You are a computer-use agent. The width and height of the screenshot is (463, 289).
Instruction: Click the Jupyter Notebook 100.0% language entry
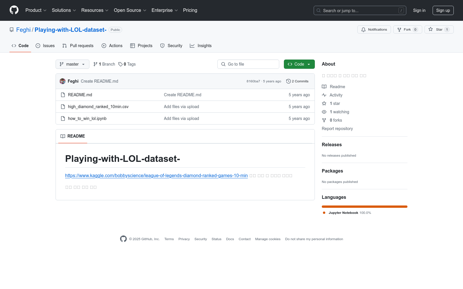point(347,213)
